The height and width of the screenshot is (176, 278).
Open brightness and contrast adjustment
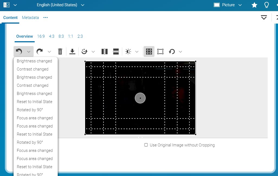point(128,52)
